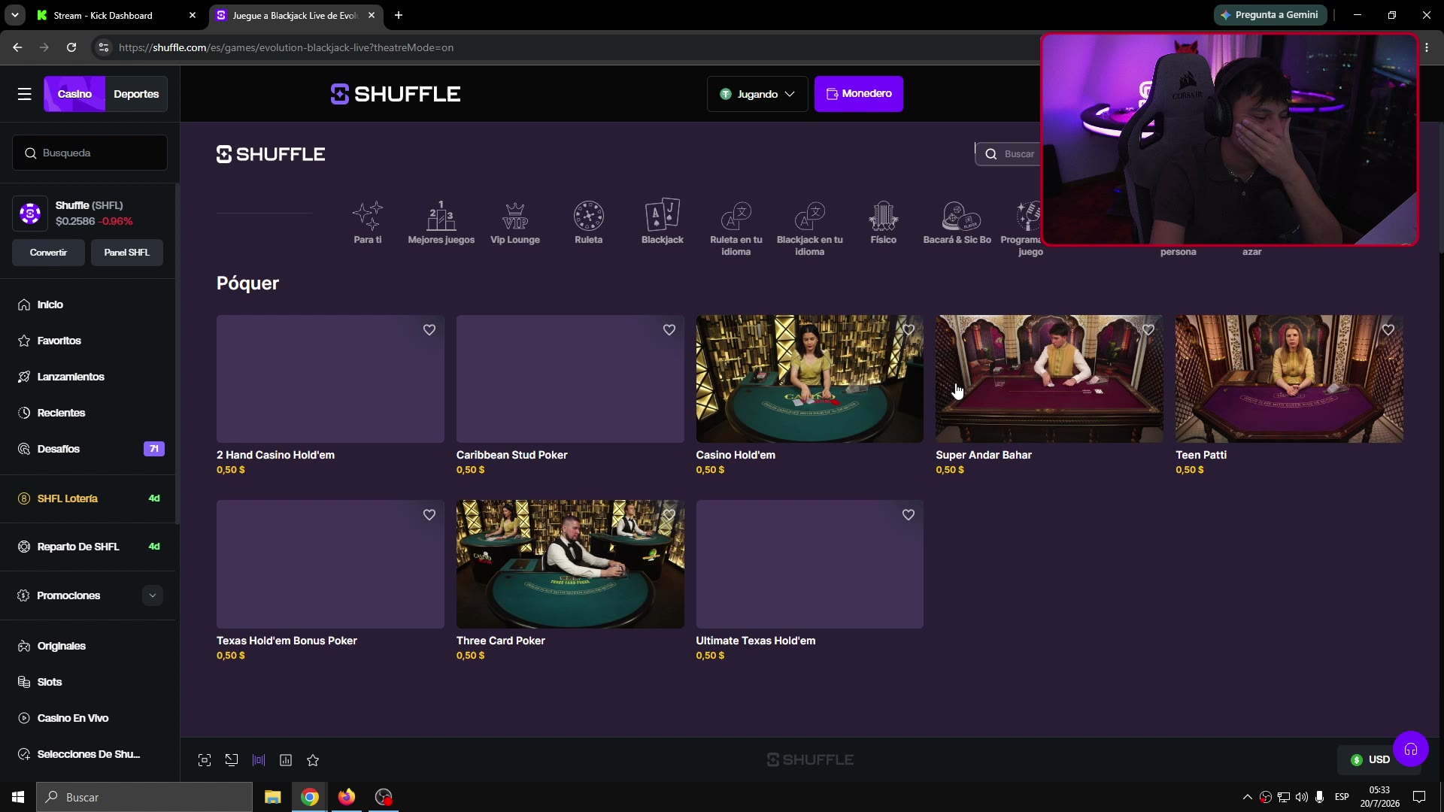This screenshot has width=1444, height=812.
Task: Open Firefox from the taskbar
Action: click(347, 797)
